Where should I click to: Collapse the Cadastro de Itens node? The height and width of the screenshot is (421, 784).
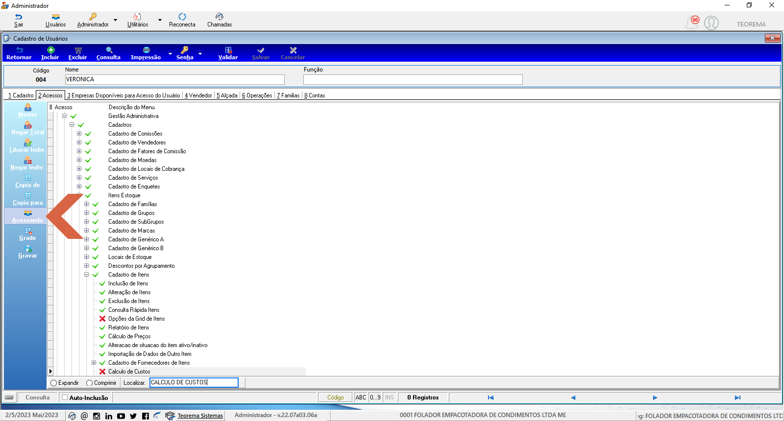click(86, 275)
